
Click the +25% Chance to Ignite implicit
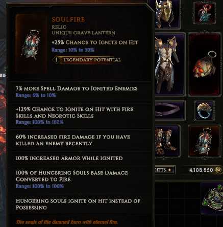pyautogui.click(x=95, y=42)
